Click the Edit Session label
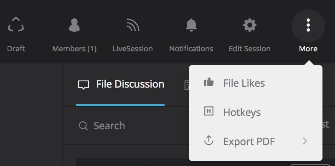Viewport: 335px width, 166px height. point(250,49)
